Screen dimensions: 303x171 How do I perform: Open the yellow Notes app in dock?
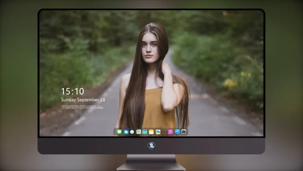coord(151,132)
